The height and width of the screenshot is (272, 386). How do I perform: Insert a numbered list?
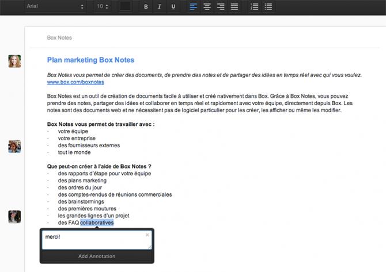(255, 7)
